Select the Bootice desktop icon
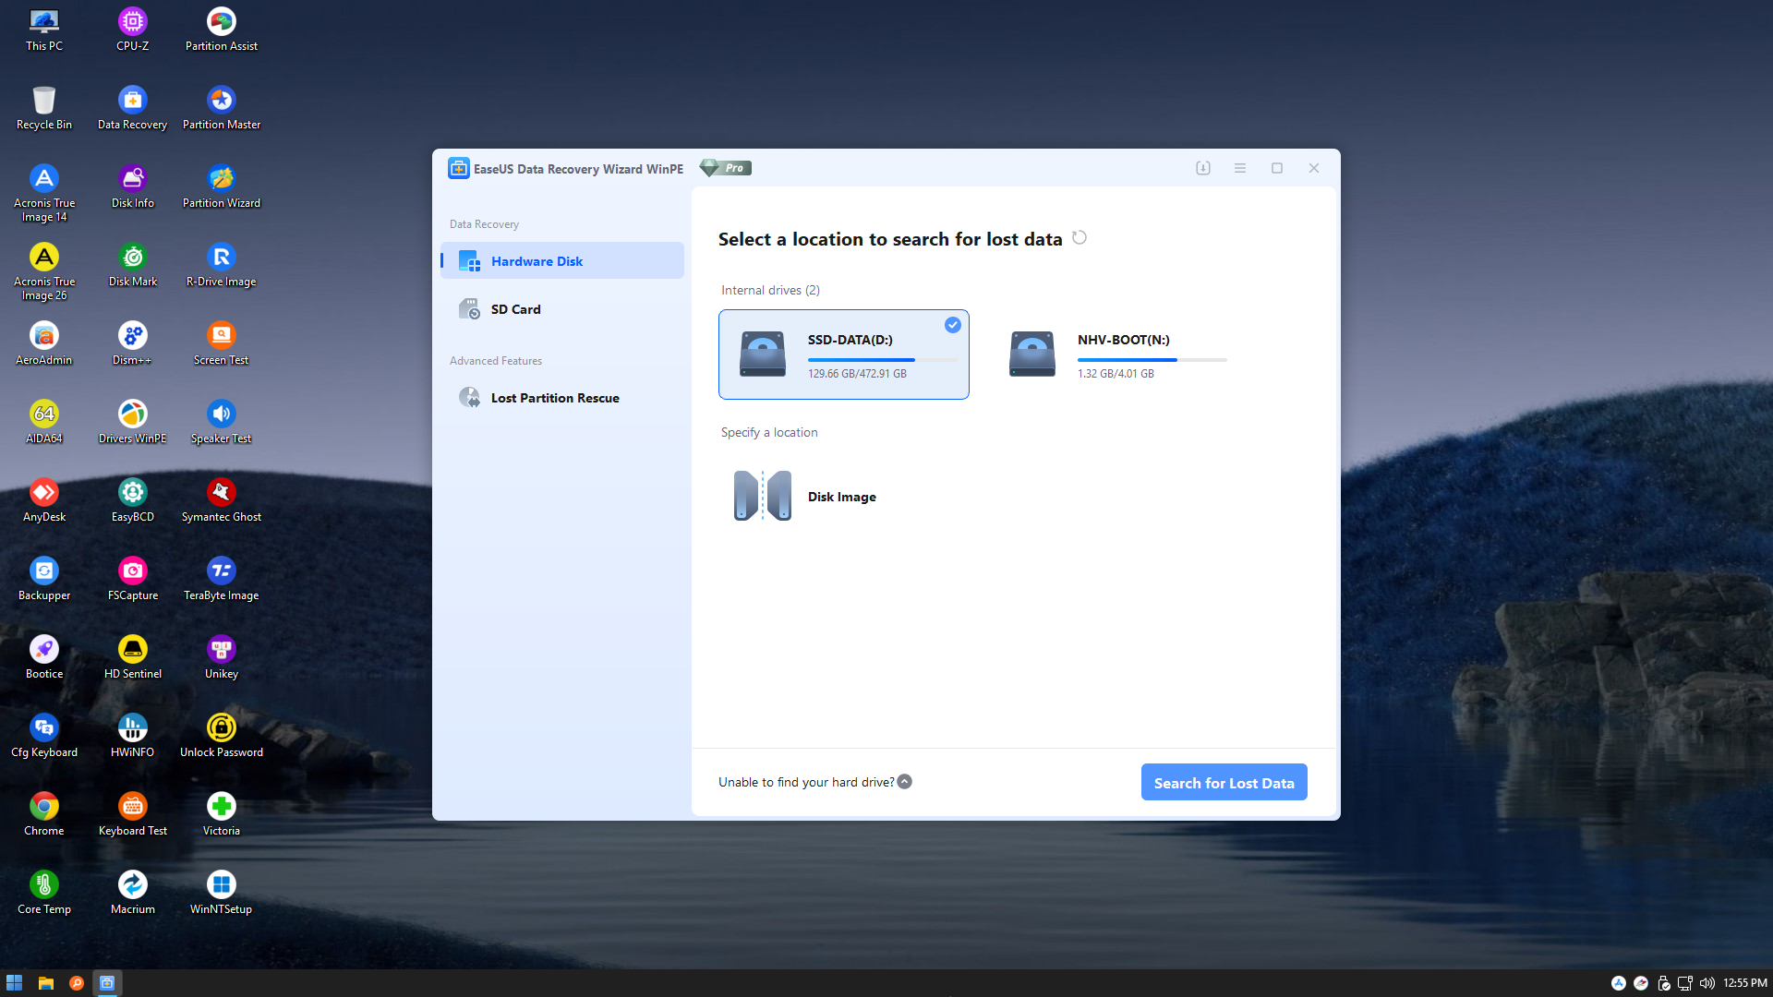The height and width of the screenshot is (997, 1773). tap(44, 658)
